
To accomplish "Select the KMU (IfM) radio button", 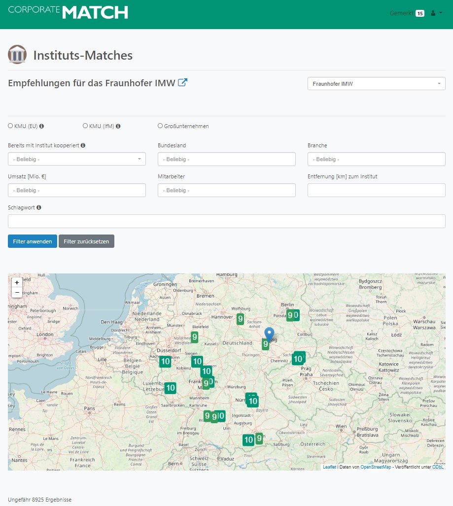I will 85,126.
